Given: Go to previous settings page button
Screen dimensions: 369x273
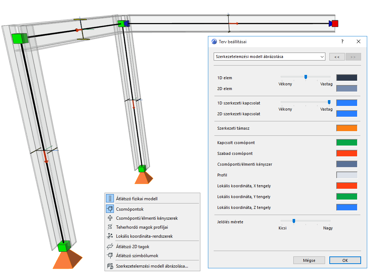Looking at the screenshot, I should pyautogui.click(x=337, y=57).
